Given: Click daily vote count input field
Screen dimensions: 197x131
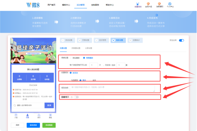Looking at the screenshot, I should click(94, 65).
